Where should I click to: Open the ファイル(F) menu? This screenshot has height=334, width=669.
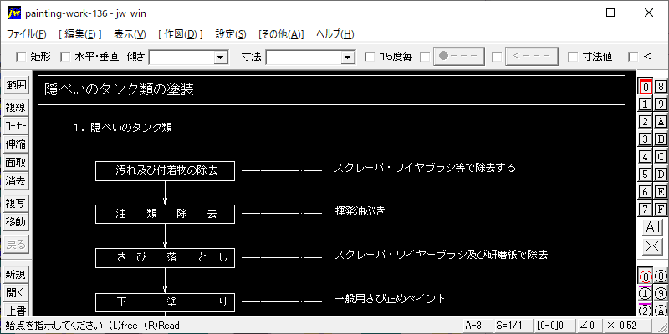click(x=27, y=34)
